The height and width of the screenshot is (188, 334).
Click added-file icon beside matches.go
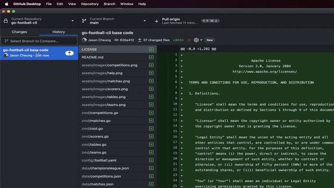pos(151,121)
